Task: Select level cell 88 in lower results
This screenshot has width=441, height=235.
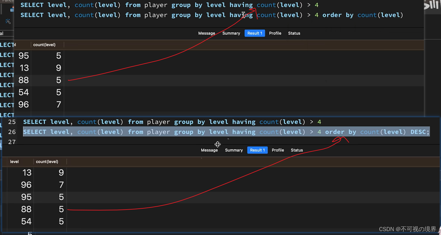Action: click(x=26, y=209)
